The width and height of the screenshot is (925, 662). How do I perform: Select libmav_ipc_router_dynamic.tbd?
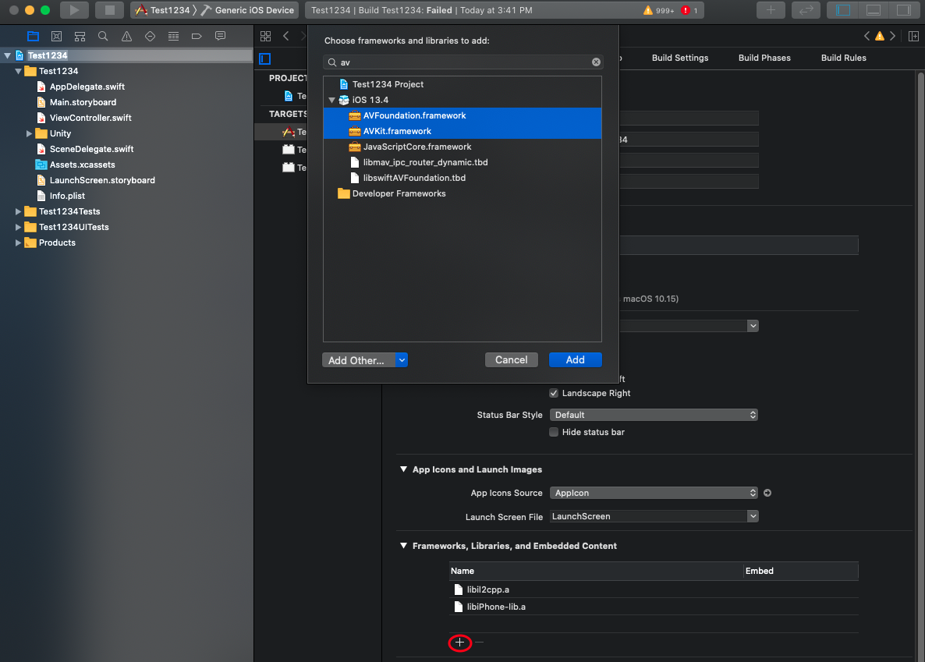coord(462,162)
